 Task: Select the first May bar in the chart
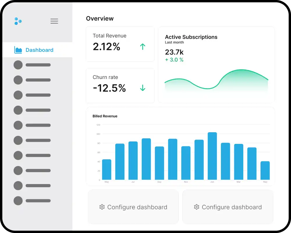point(107,170)
